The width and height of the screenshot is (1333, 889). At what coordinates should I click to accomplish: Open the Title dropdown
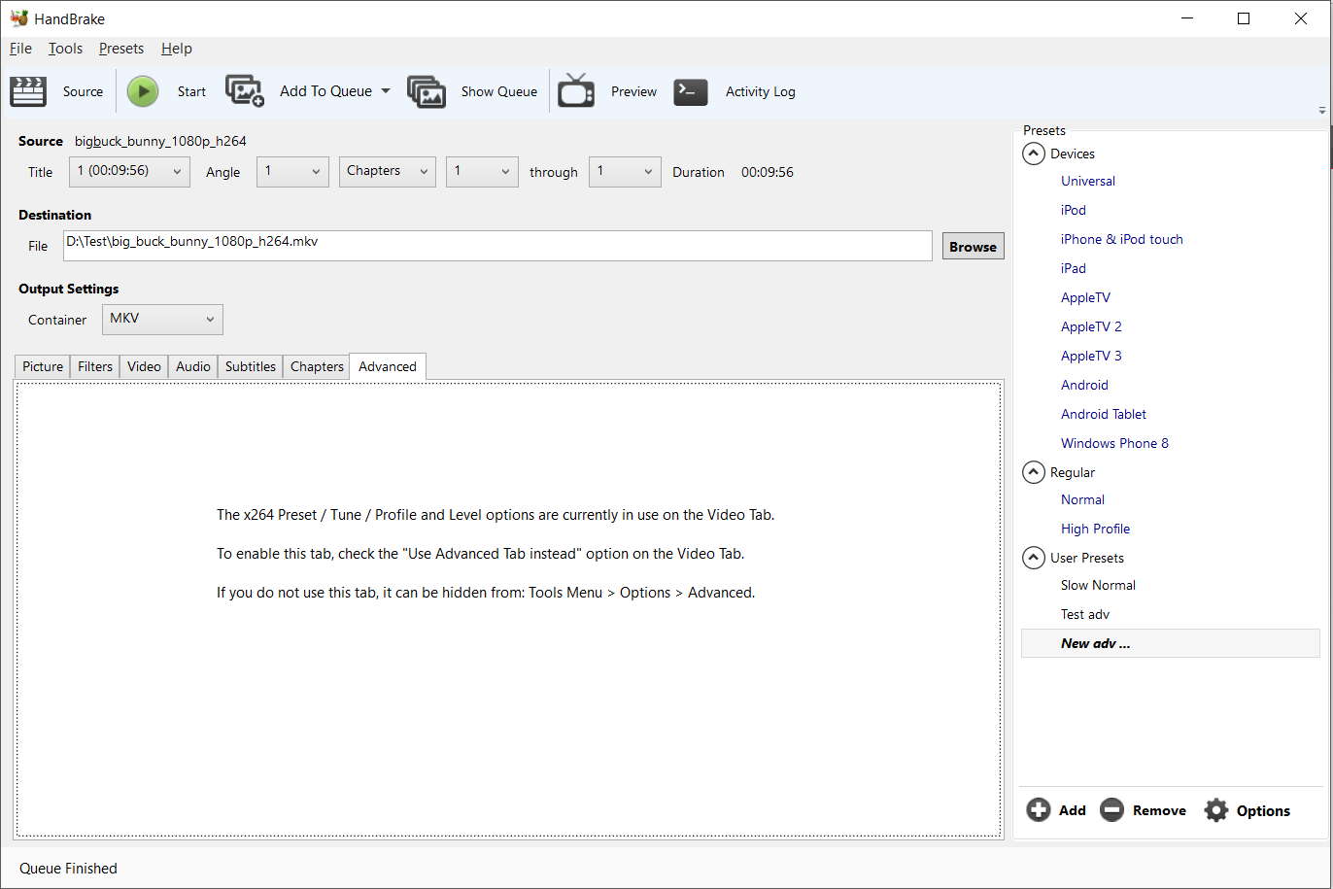click(x=129, y=172)
